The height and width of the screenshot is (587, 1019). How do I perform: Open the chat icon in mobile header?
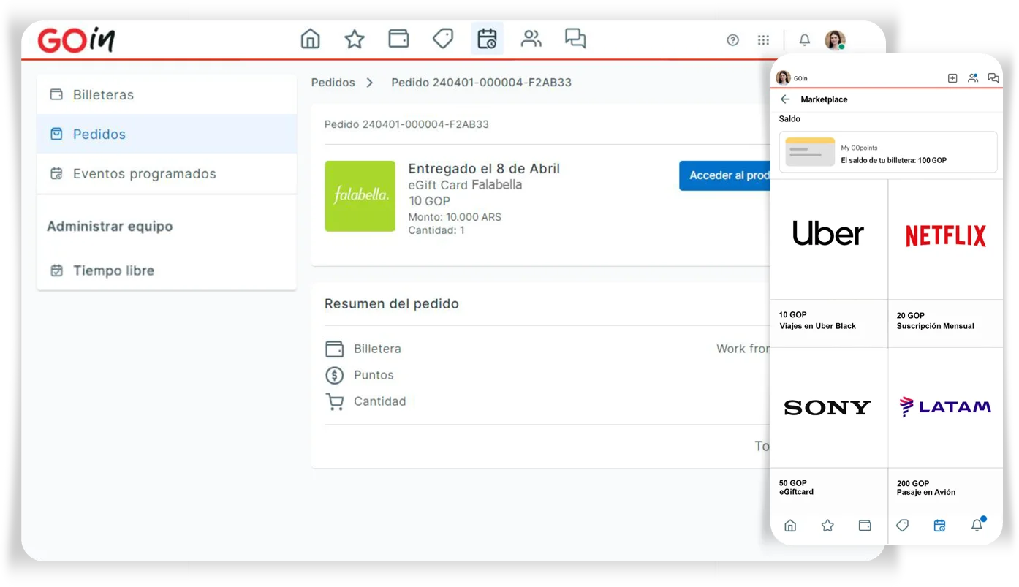coord(993,78)
